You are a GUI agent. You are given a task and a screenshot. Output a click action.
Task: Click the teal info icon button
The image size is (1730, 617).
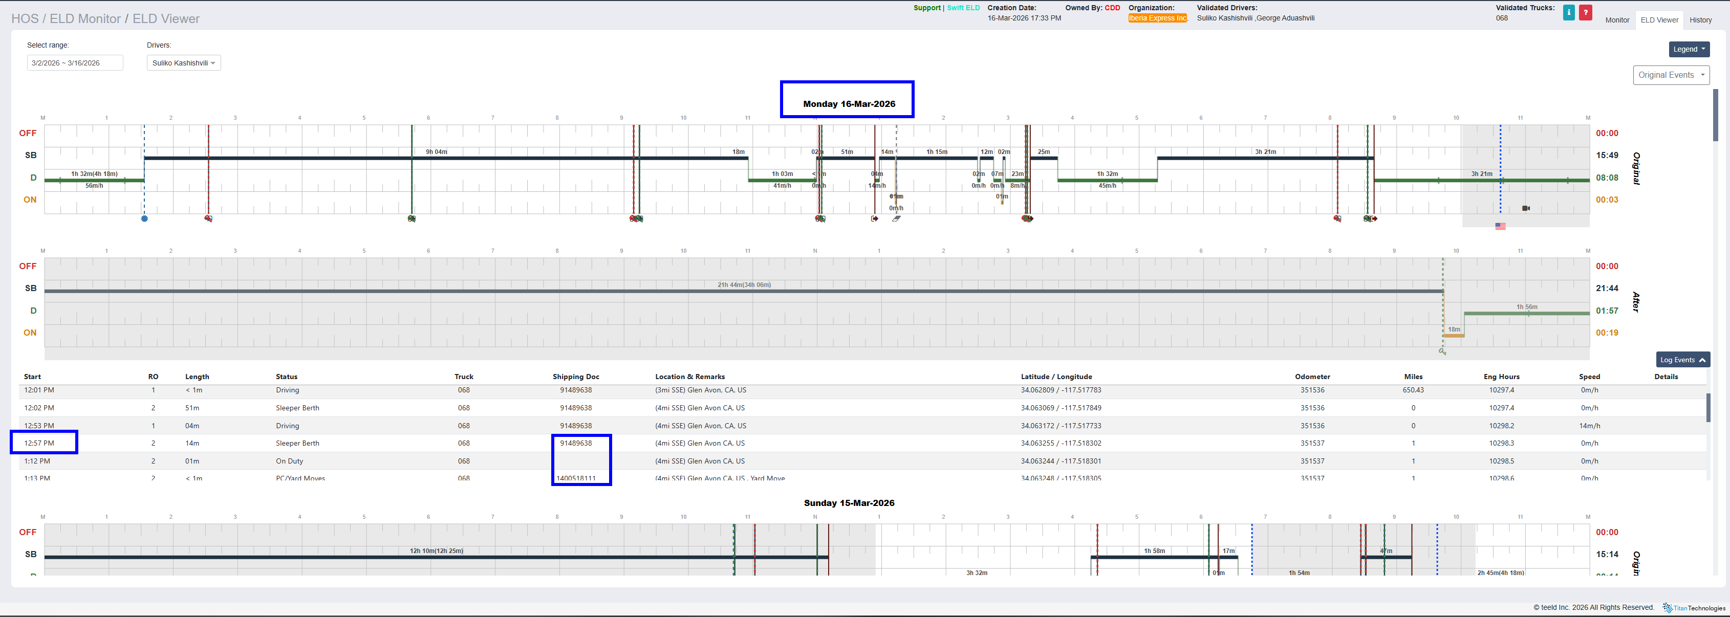pyautogui.click(x=1569, y=13)
